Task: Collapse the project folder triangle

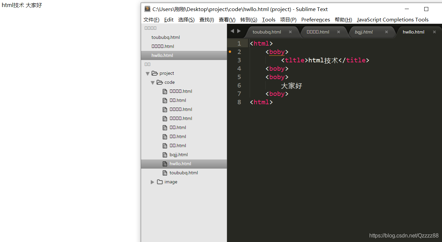Action: 147,73
